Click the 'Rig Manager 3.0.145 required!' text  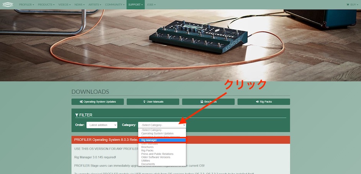[x=95, y=157]
